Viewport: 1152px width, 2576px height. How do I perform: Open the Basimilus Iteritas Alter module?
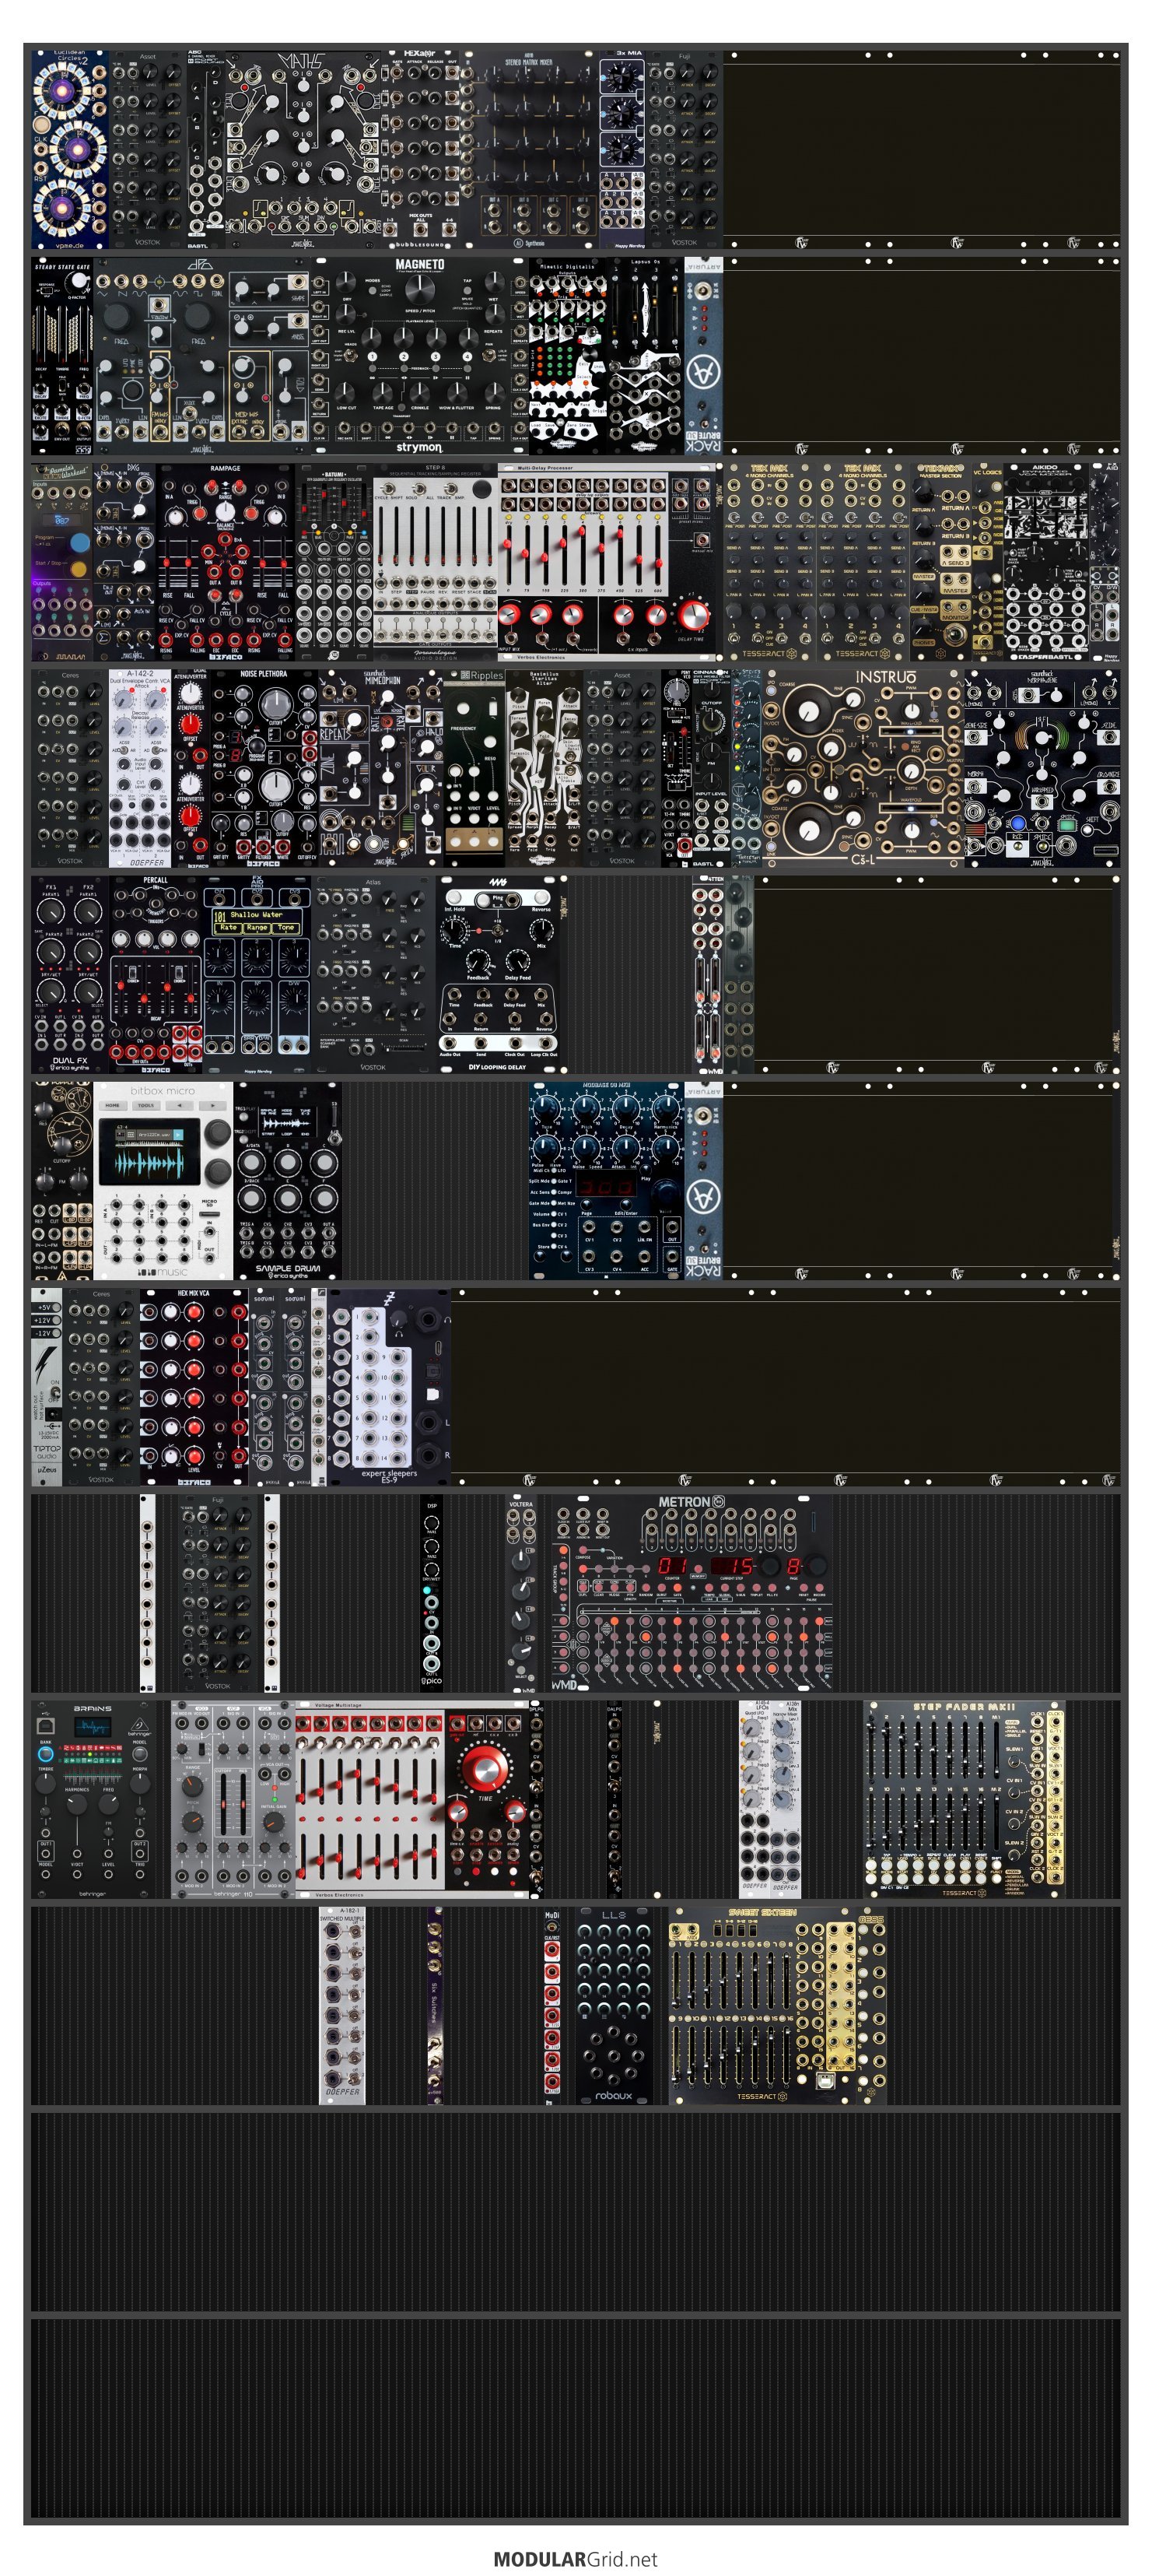(544, 768)
